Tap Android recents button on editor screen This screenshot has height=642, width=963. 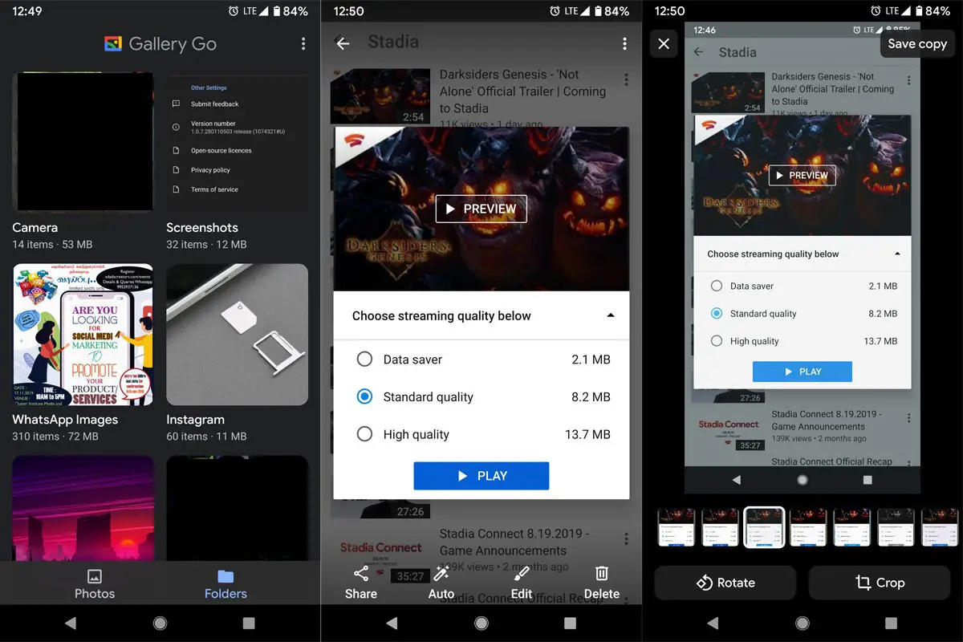pos(891,624)
